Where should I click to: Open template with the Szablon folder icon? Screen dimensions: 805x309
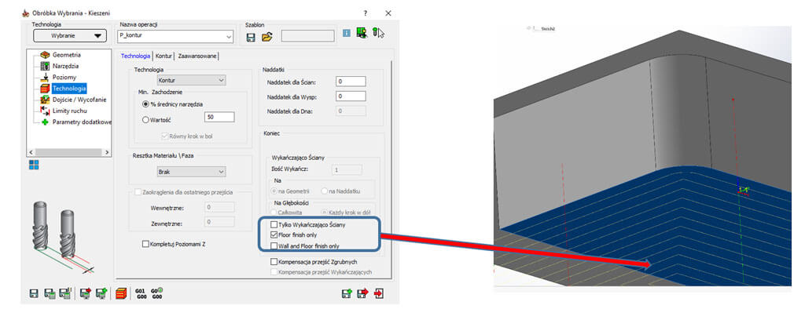click(266, 37)
